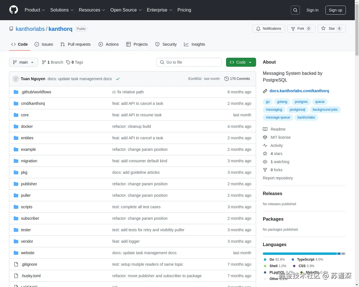Image resolution: width=359 pixels, height=287 pixels.
Task: Click the copy link icon beside docs URL
Action: tap(265, 91)
